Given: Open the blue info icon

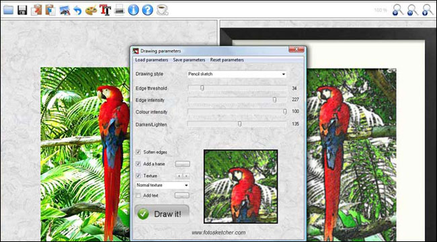Looking at the screenshot, I should click(x=134, y=10).
